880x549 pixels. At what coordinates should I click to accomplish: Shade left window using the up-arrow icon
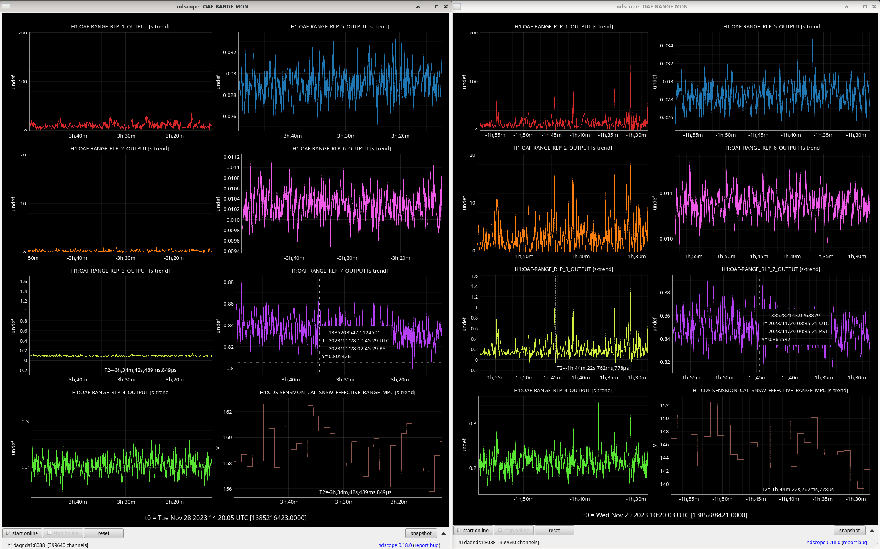(x=418, y=6)
